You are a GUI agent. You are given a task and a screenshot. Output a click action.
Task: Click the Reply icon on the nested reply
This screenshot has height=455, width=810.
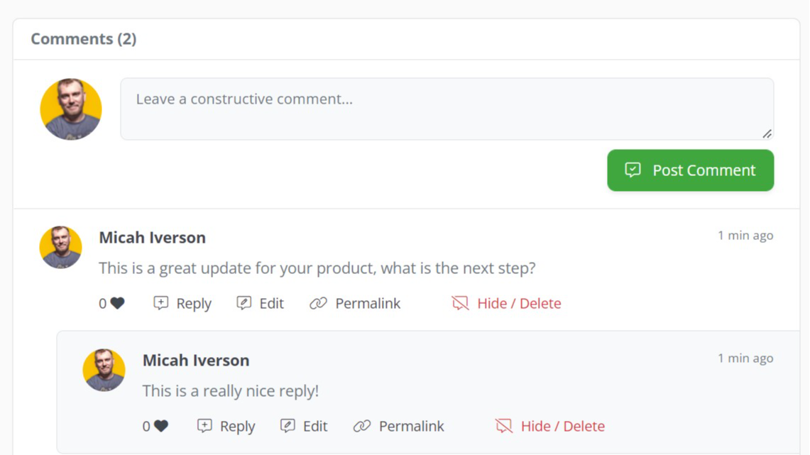204,426
